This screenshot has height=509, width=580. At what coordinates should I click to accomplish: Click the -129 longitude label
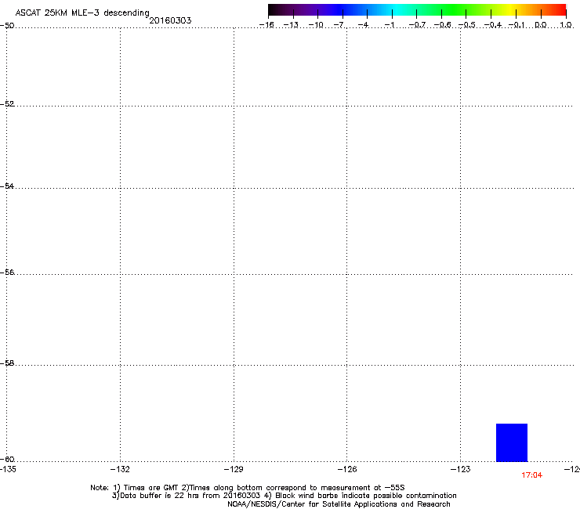[x=234, y=469]
